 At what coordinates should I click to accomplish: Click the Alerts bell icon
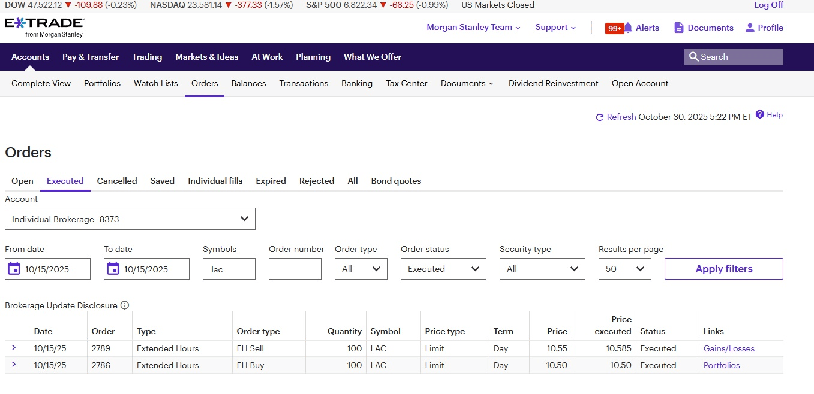(x=628, y=28)
